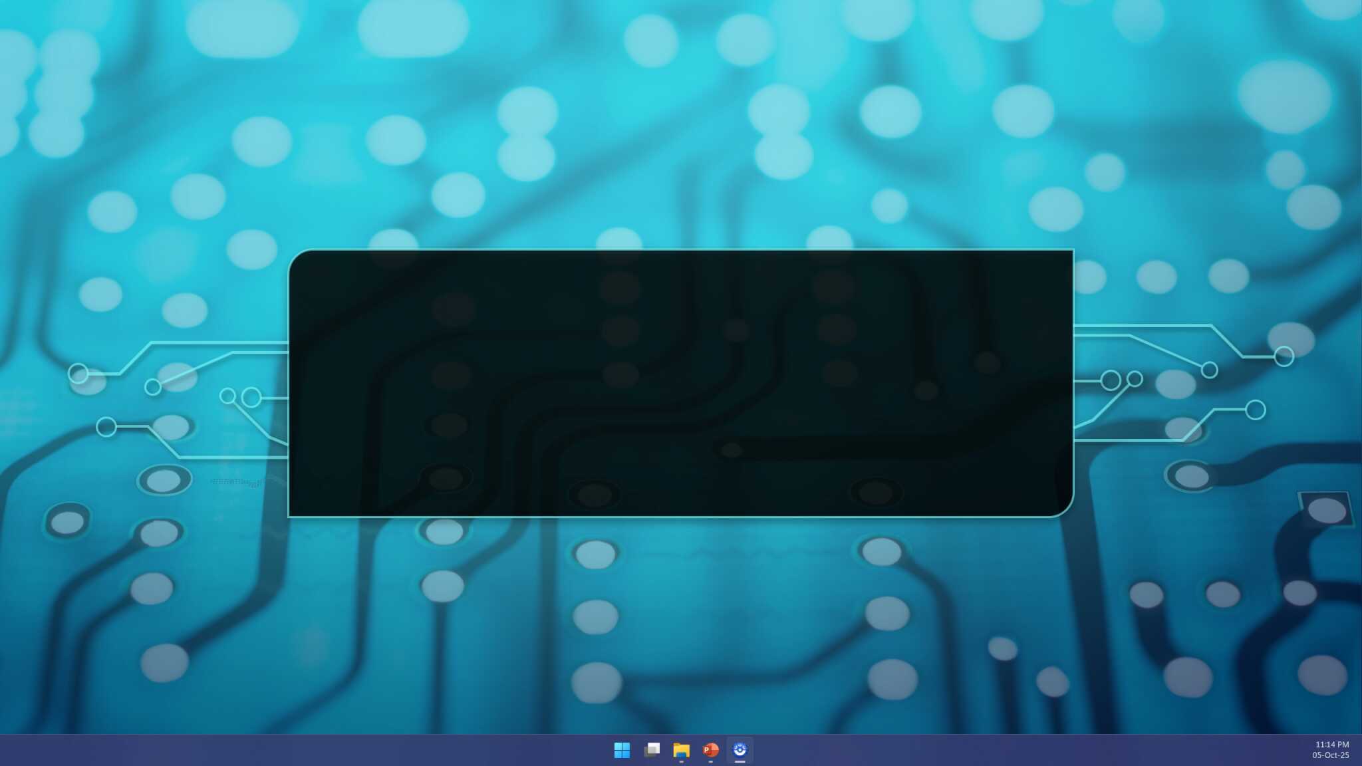1362x766 pixels.
Task: Open the Windows Start menu
Action: pyautogui.click(x=622, y=750)
